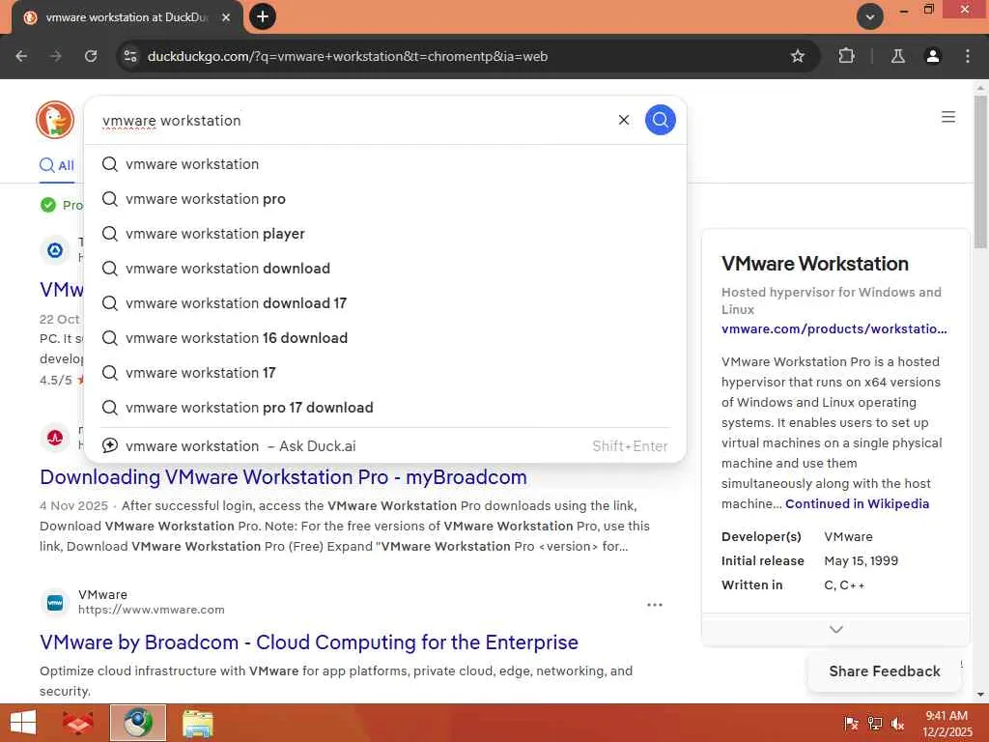This screenshot has height=742, width=989.
Task: Click the Action Center flag tray icon
Action: click(x=851, y=724)
